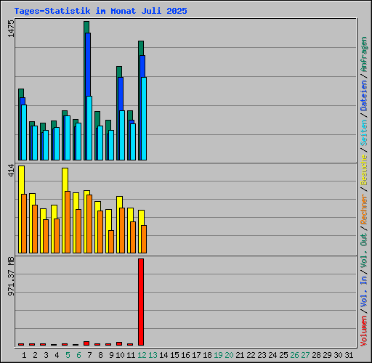Select the tall red volume bar for day 12
The image size is (372, 363).
[x=141, y=302]
